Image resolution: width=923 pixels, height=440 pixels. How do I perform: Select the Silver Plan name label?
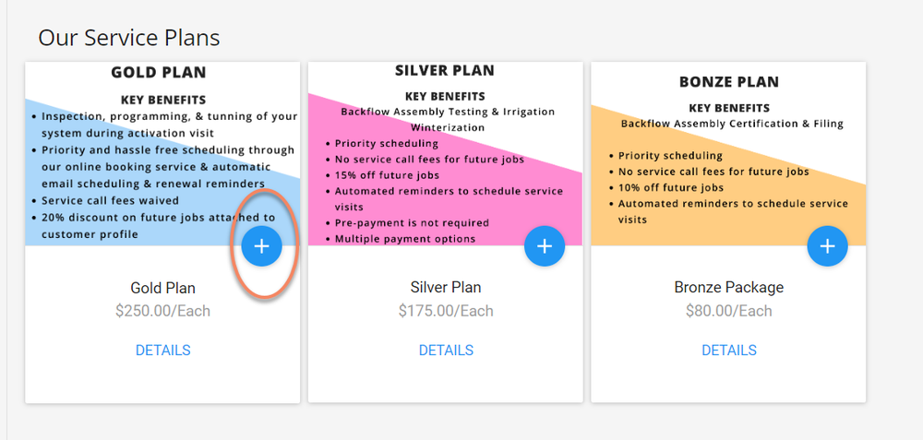pos(446,288)
